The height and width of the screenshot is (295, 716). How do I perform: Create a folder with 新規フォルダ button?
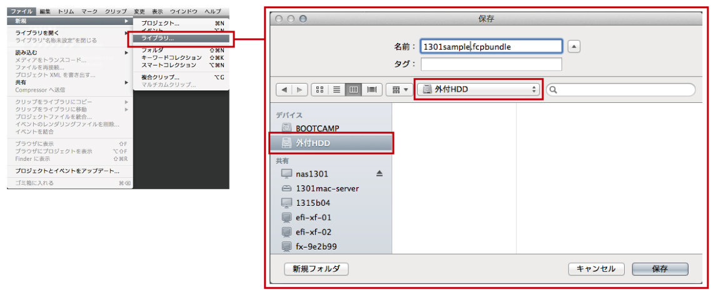[316, 269]
